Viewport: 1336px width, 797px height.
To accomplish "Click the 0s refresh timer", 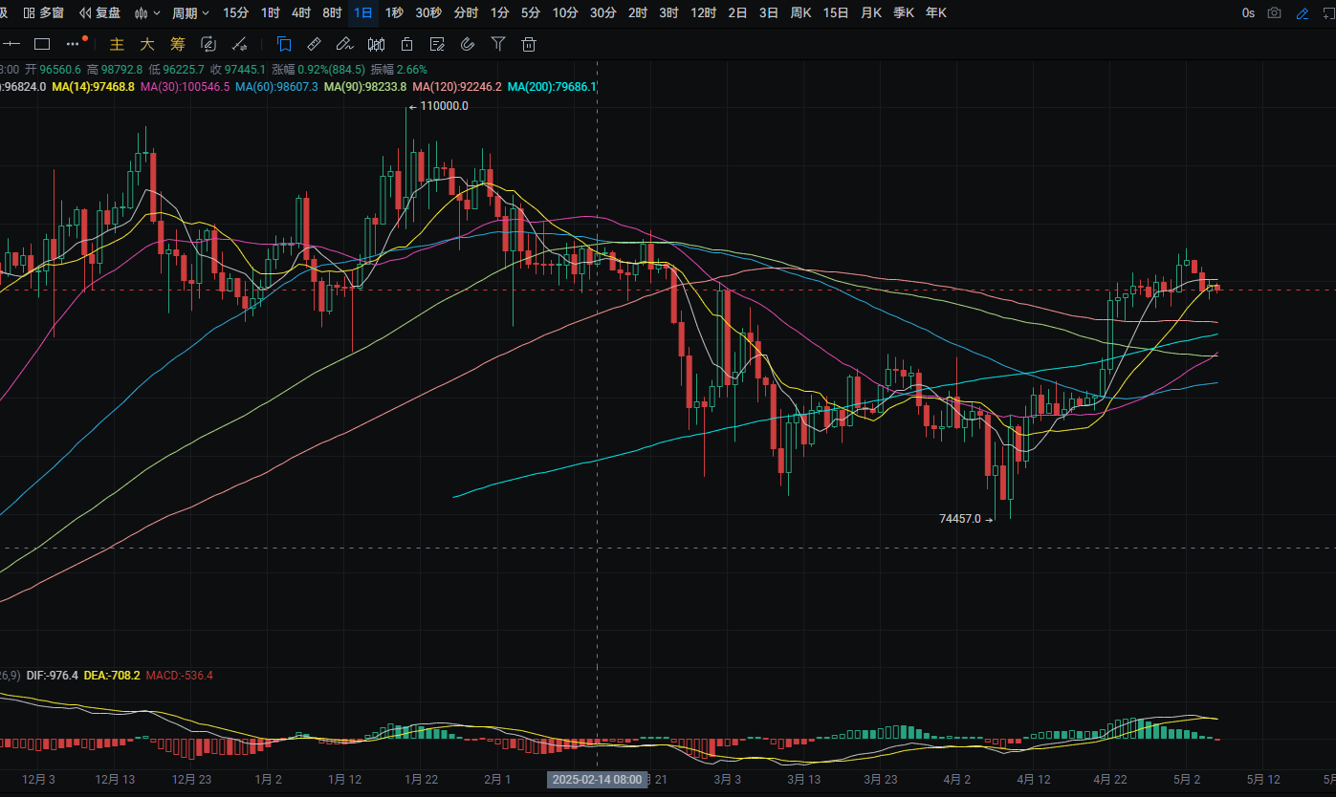I will pos(1248,12).
